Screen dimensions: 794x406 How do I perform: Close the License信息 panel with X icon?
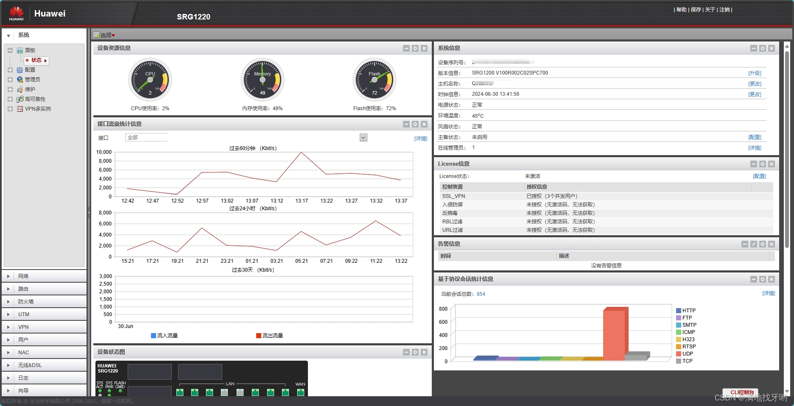[x=772, y=164]
